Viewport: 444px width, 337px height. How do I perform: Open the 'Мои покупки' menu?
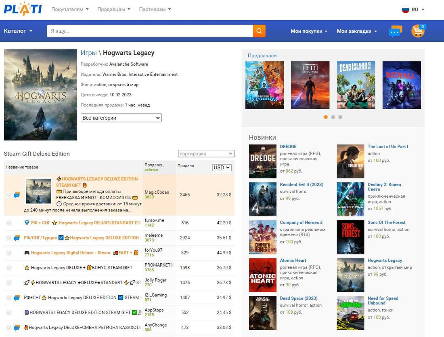(309, 31)
